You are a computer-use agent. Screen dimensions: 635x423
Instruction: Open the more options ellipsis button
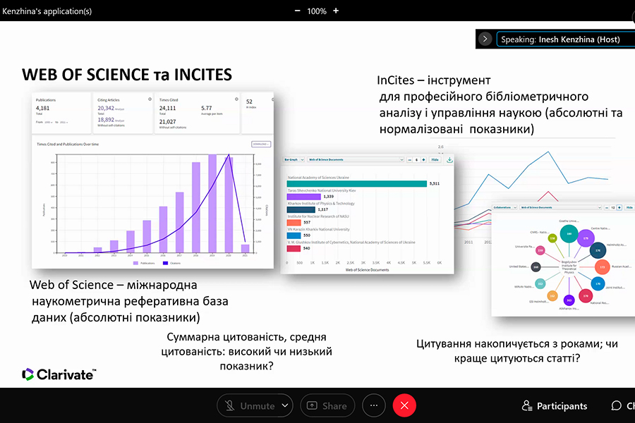pyautogui.click(x=374, y=405)
